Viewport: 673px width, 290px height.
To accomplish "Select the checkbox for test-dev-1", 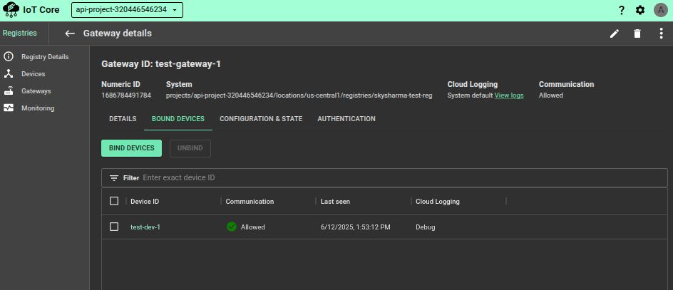I will pyautogui.click(x=114, y=227).
